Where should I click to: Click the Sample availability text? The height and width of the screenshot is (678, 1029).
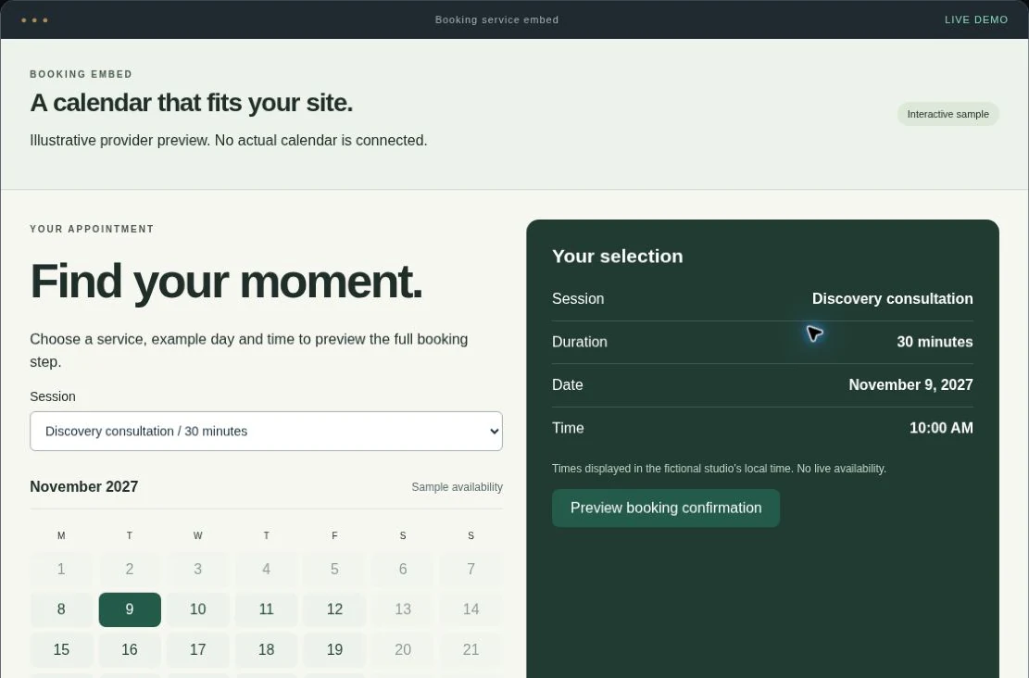457,487
